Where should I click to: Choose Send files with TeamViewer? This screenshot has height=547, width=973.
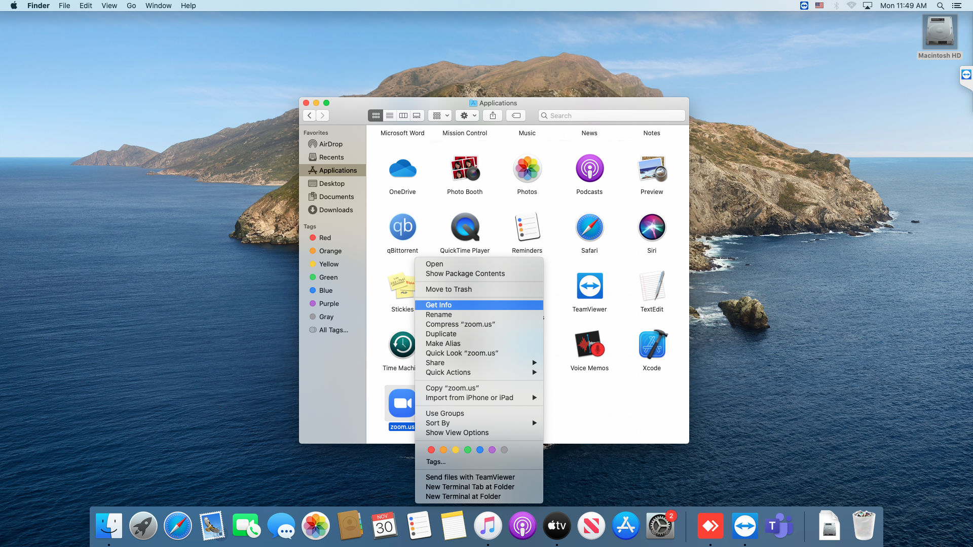point(479,477)
